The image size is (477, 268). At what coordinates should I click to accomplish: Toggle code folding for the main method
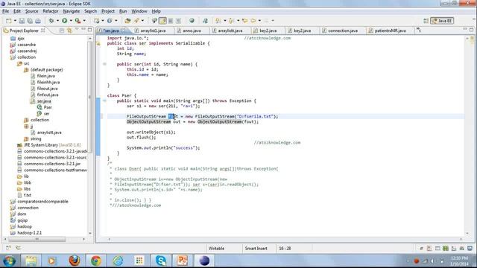[x=104, y=100]
